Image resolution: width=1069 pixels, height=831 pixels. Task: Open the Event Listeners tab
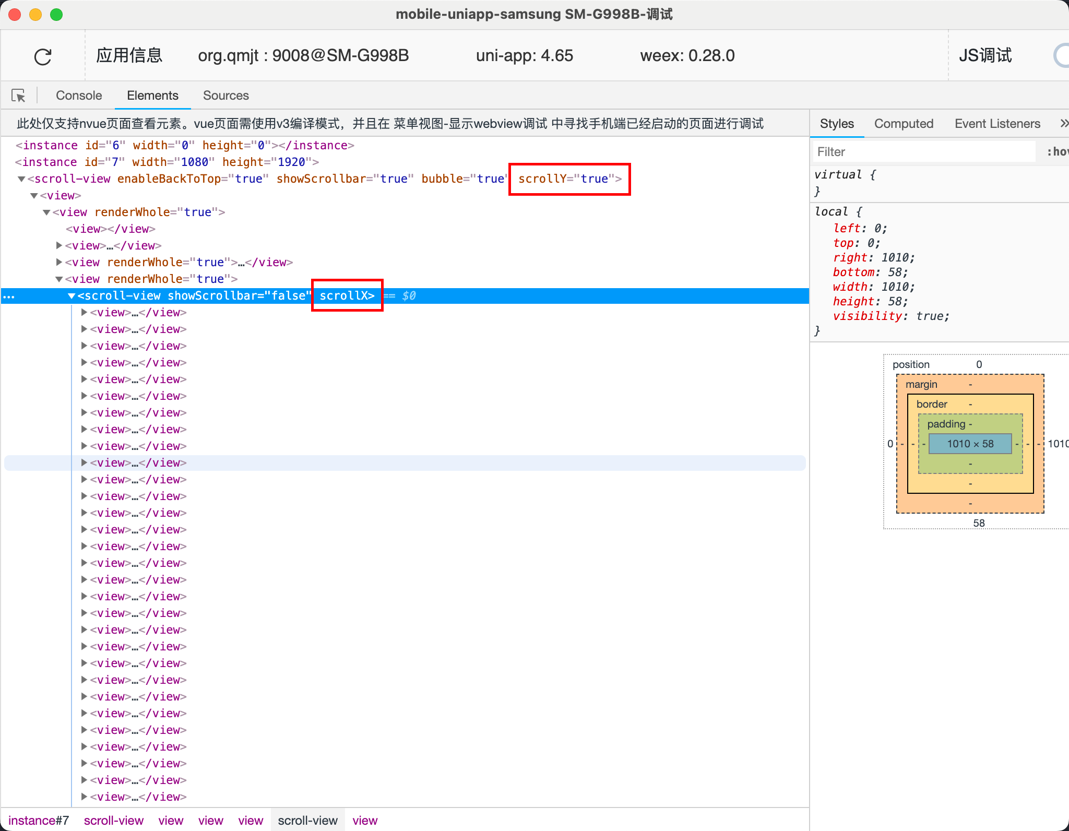click(997, 124)
